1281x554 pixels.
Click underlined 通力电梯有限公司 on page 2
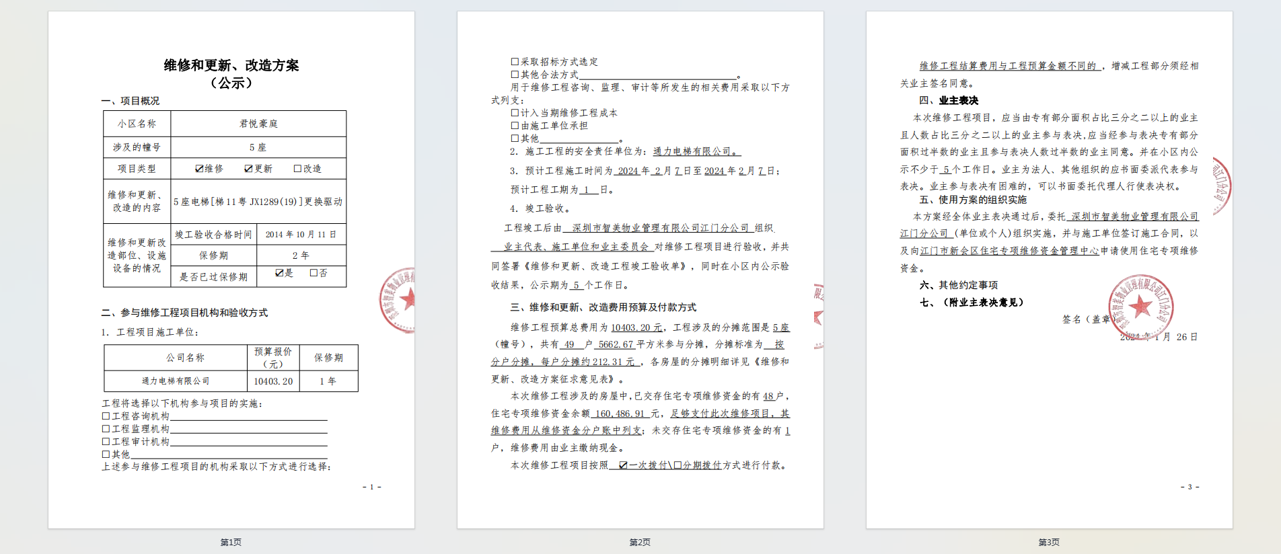(696, 152)
